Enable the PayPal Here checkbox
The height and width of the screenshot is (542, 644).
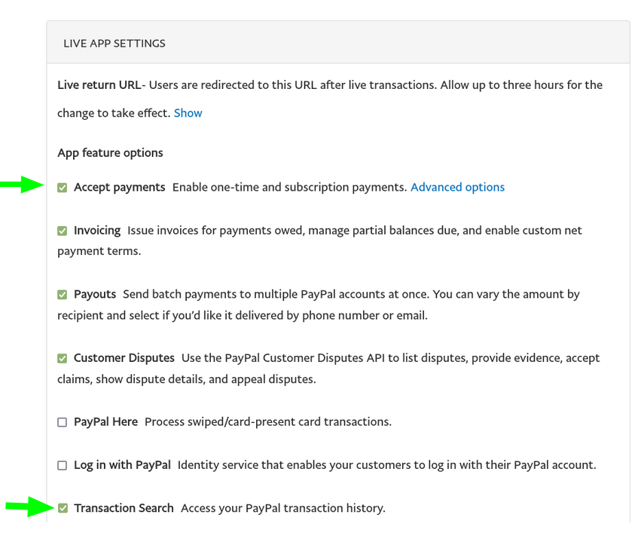(x=63, y=422)
